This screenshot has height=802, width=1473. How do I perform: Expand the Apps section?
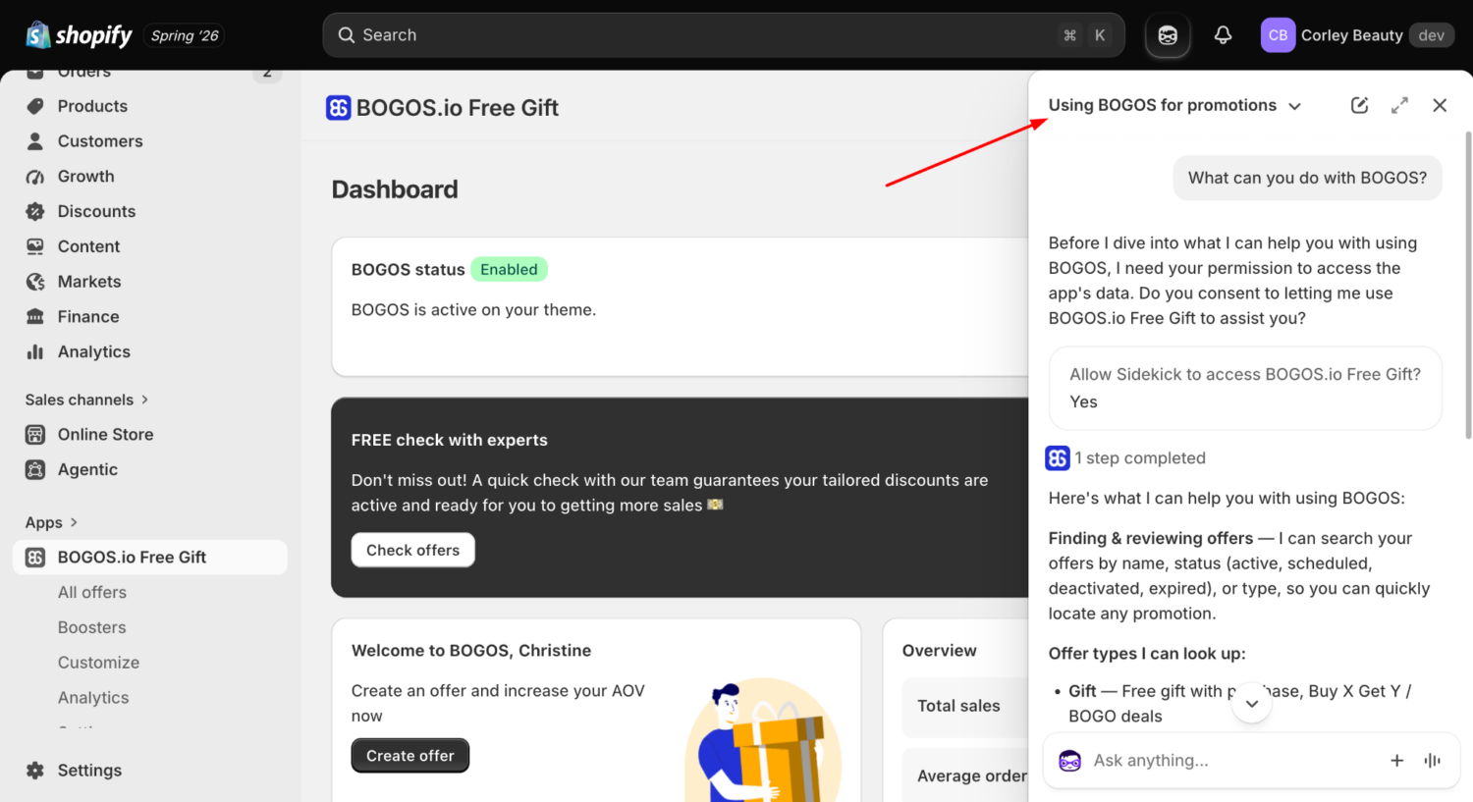coord(51,522)
